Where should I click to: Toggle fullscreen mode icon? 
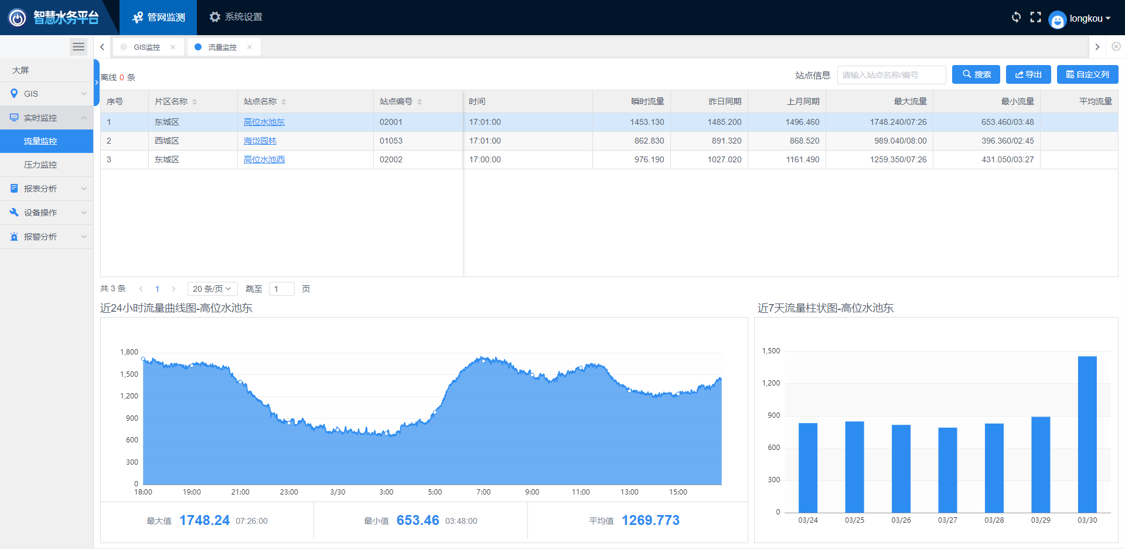click(x=1035, y=17)
